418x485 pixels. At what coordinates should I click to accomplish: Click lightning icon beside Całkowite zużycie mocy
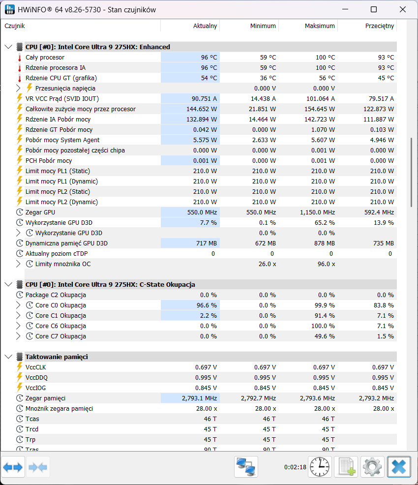[x=20, y=109]
